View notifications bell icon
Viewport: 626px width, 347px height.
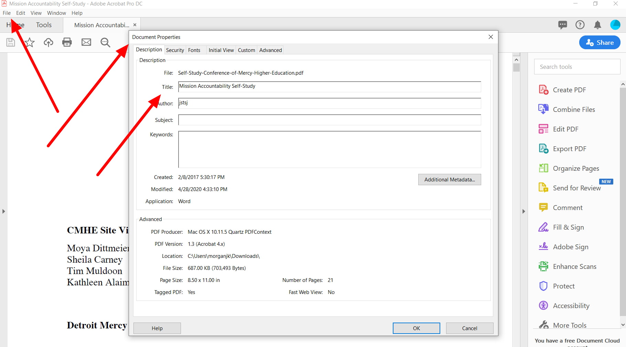pyautogui.click(x=597, y=25)
